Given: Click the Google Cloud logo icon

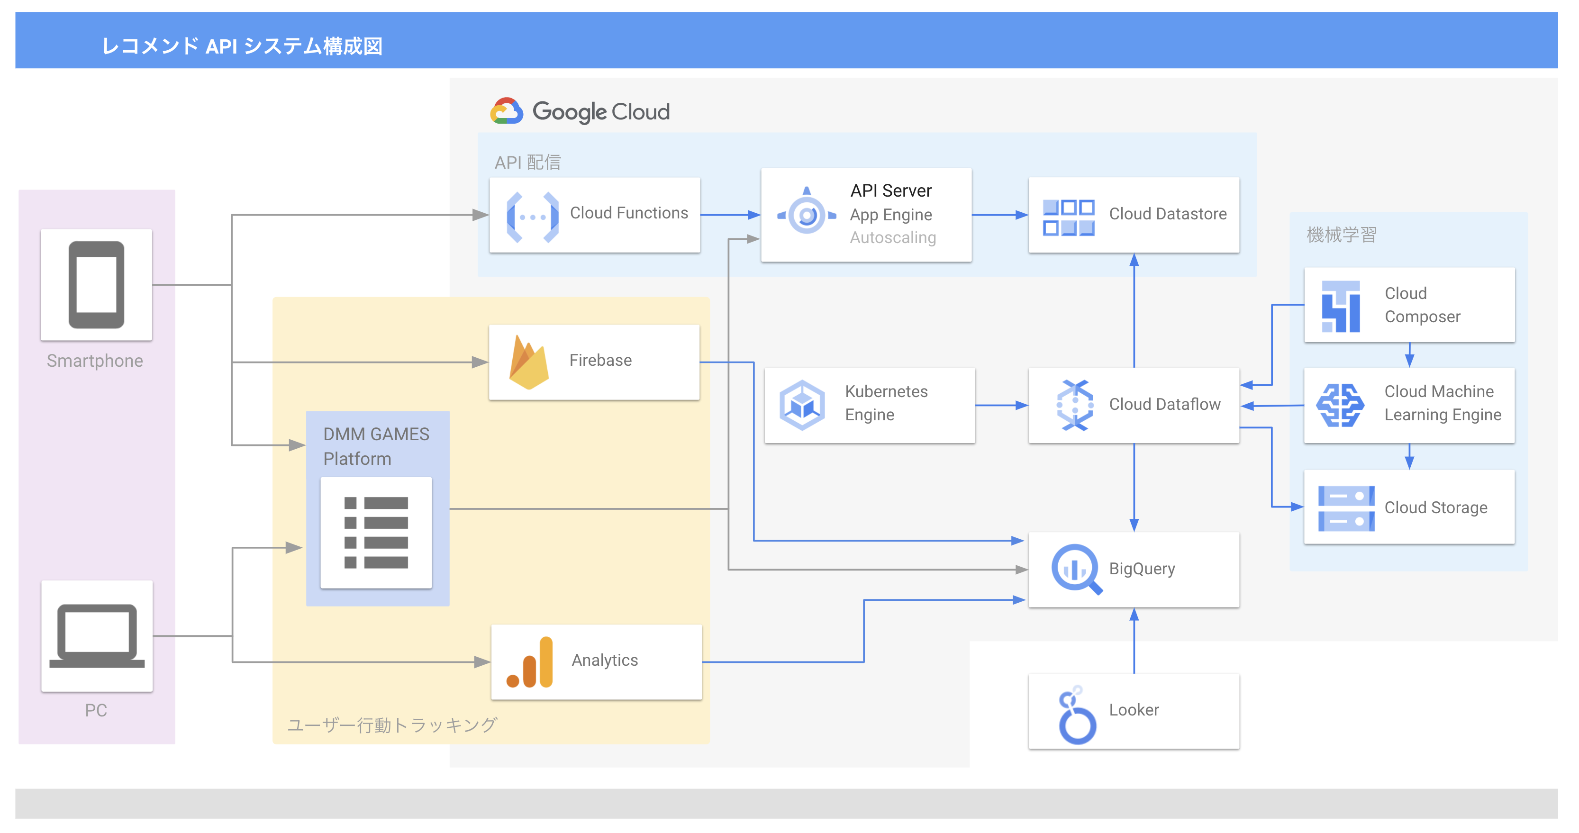Looking at the screenshot, I should pos(506,111).
